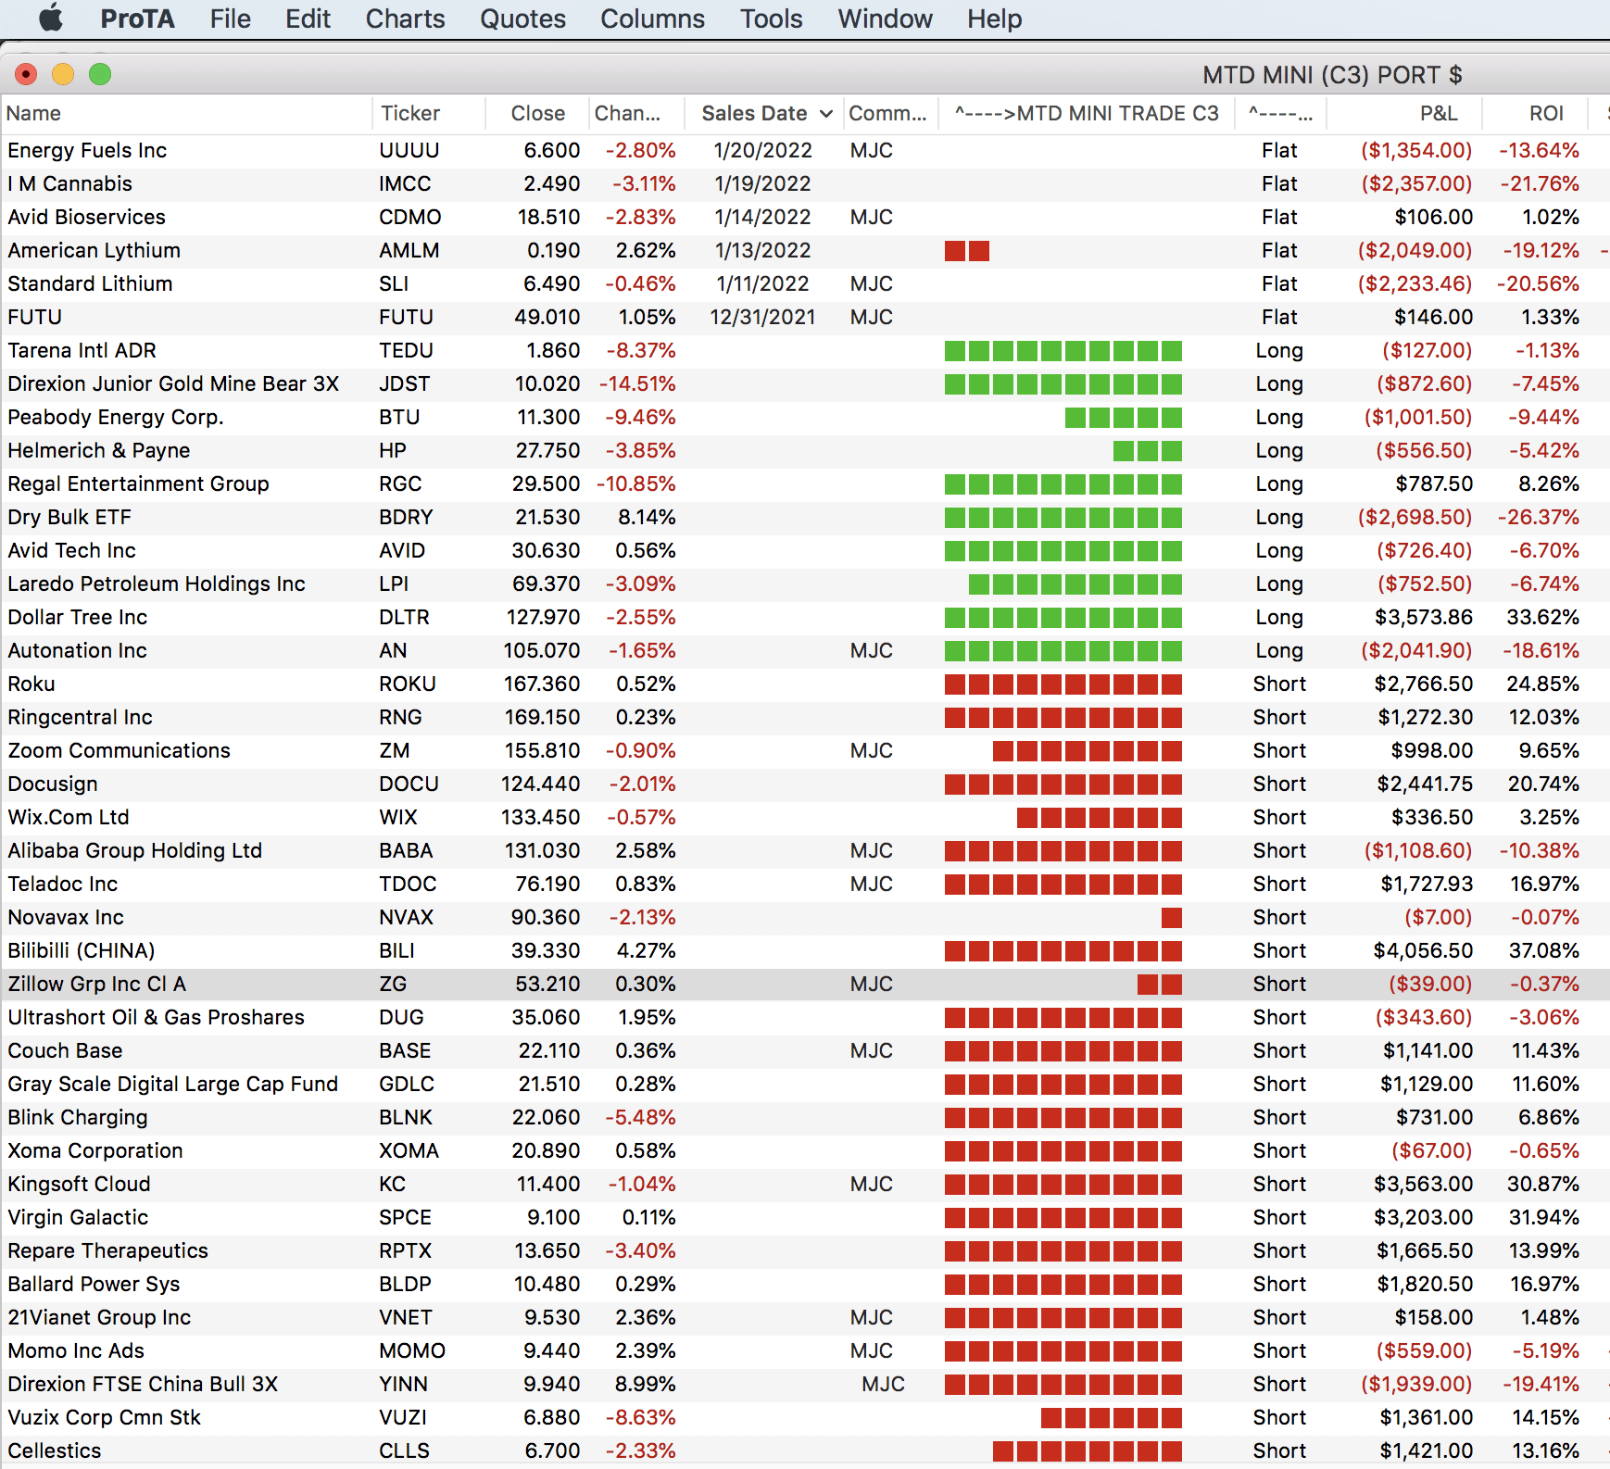Image resolution: width=1610 pixels, height=1469 pixels.
Task: Click the single red block for Novavax
Action: tap(1171, 918)
